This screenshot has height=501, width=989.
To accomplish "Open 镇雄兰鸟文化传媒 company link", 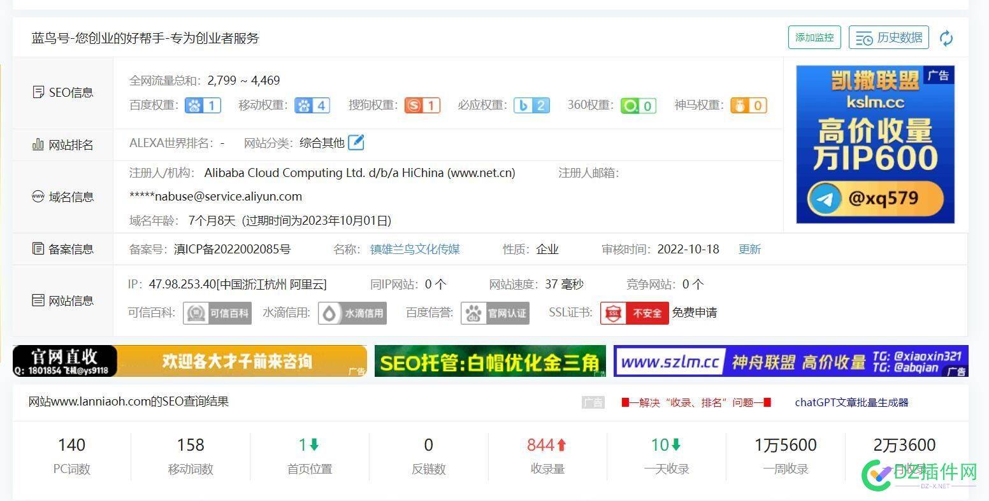I will (x=415, y=249).
